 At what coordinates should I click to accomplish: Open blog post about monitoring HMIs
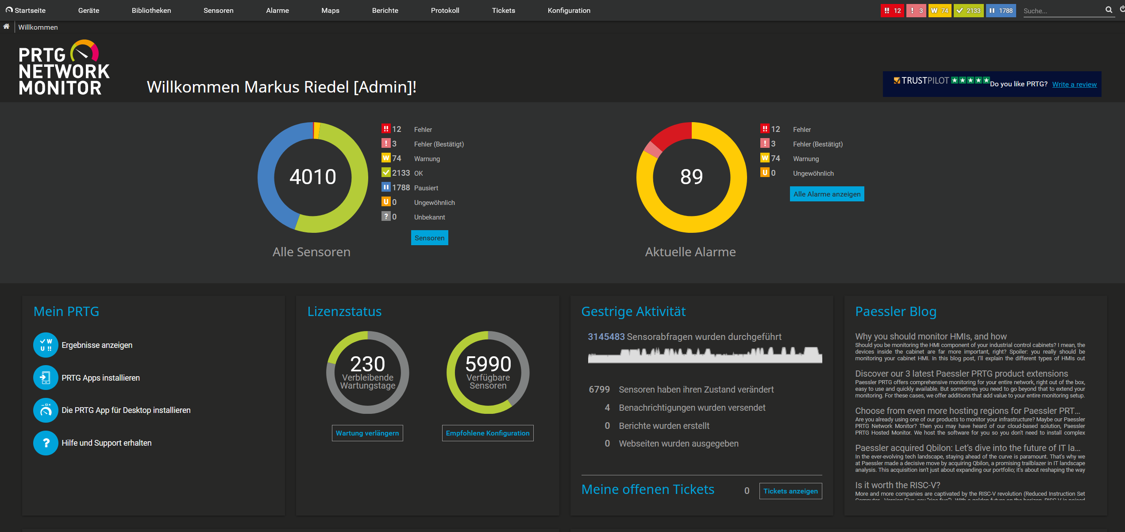(x=931, y=336)
